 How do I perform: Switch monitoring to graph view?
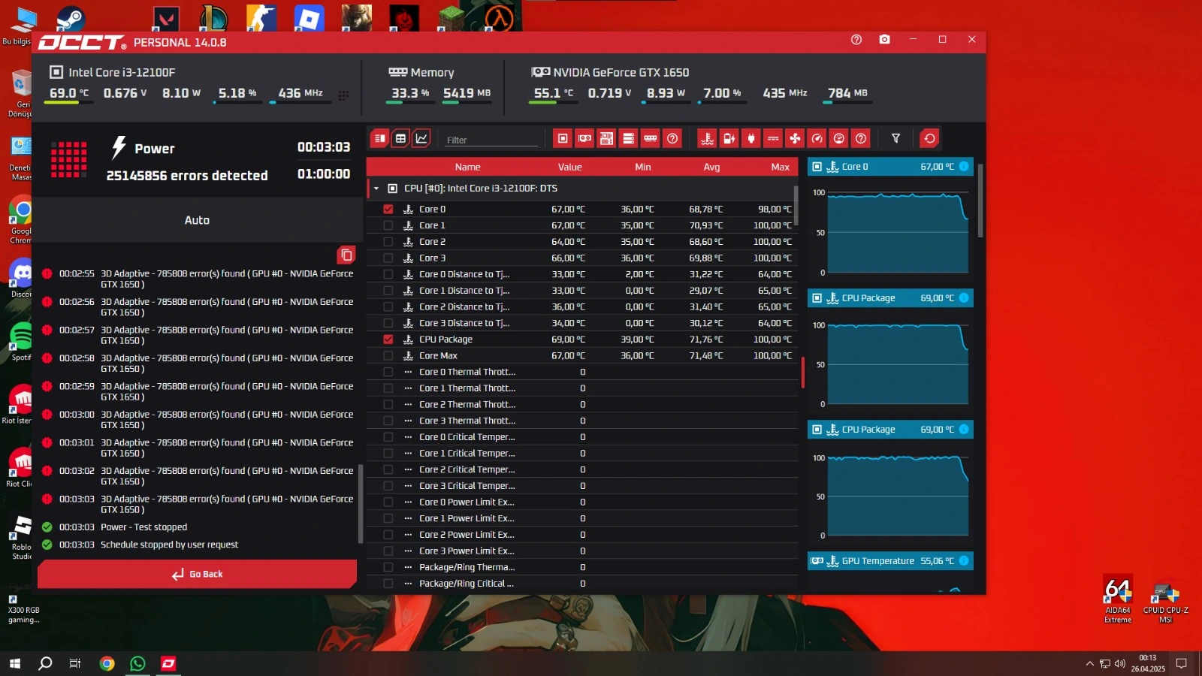point(422,138)
